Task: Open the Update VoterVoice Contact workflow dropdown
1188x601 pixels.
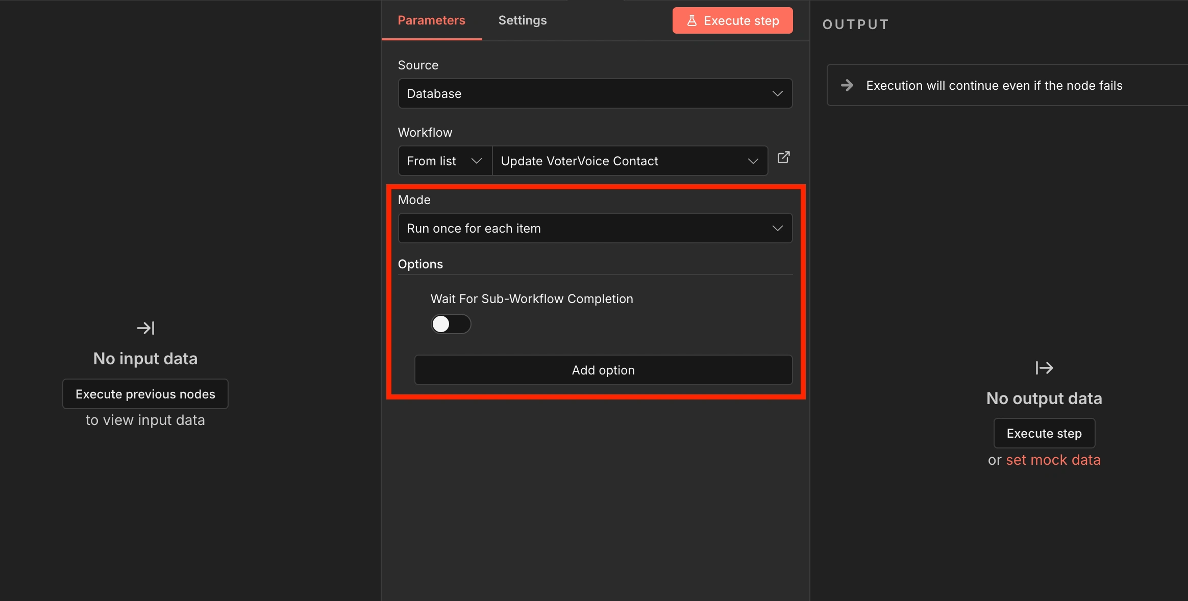Action: (629, 161)
